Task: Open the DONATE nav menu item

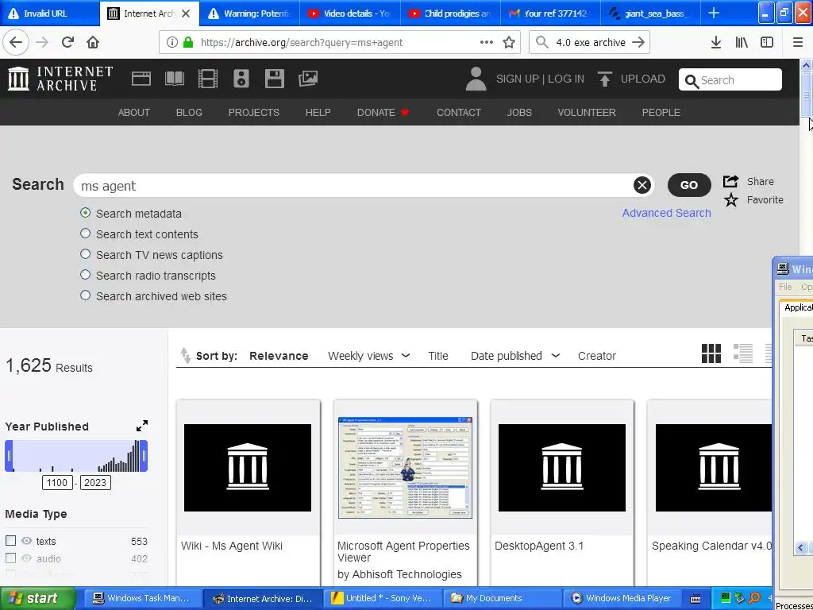Action: [383, 113]
